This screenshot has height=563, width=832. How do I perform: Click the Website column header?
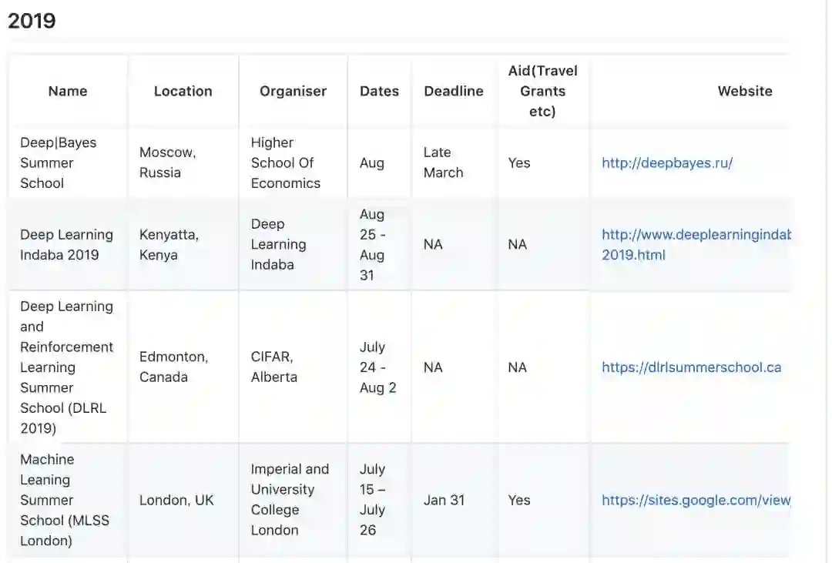click(744, 91)
